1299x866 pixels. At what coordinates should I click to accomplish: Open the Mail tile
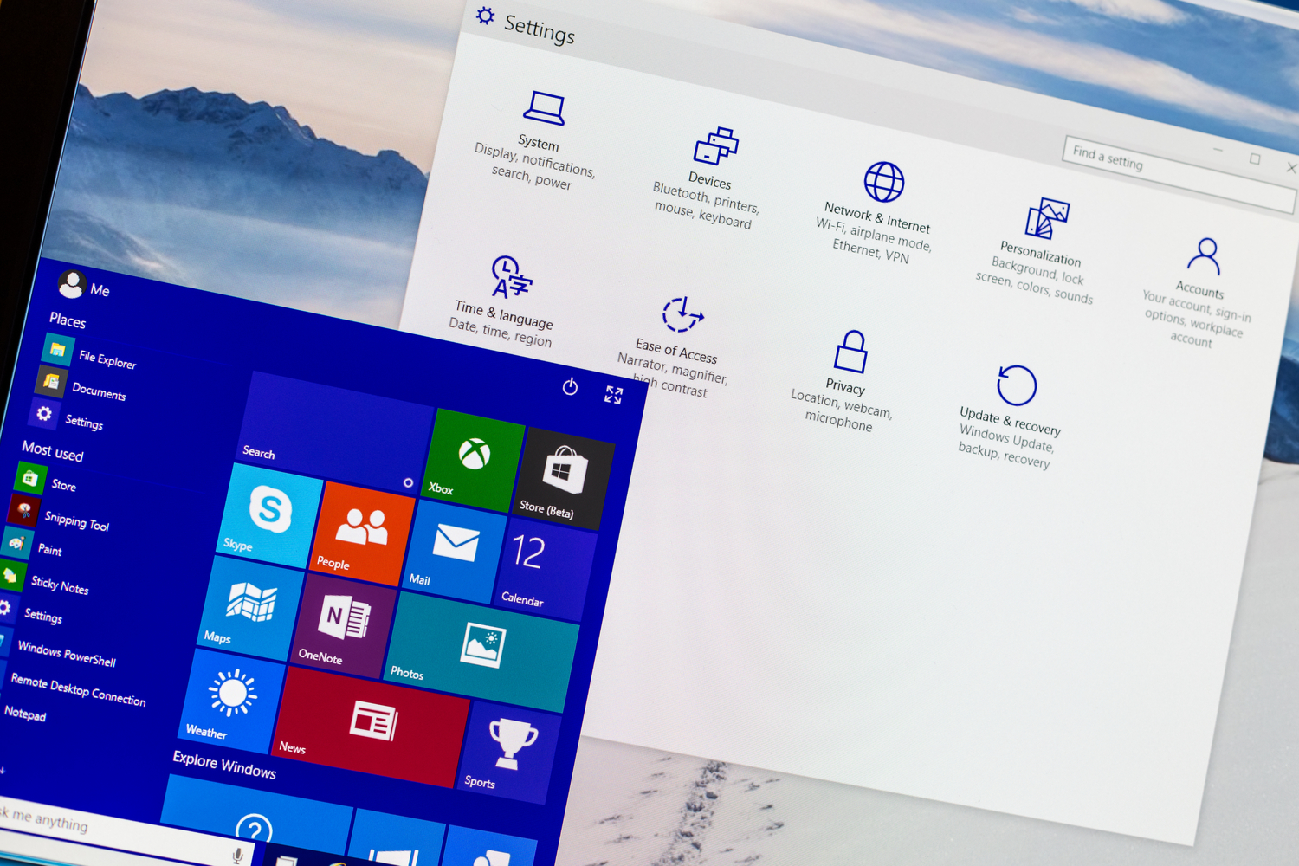click(453, 546)
